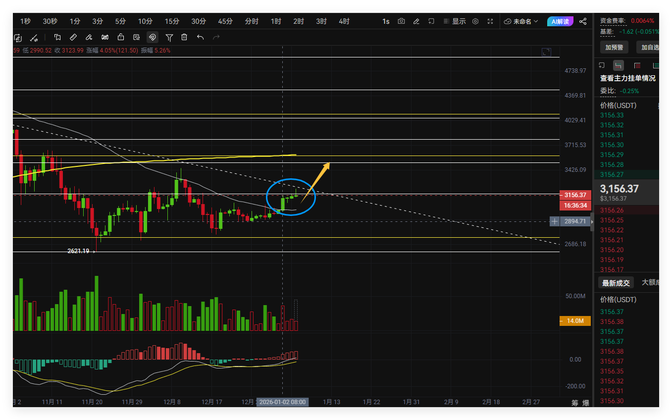Select the 大额成交 trades tab

click(x=650, y=282)
